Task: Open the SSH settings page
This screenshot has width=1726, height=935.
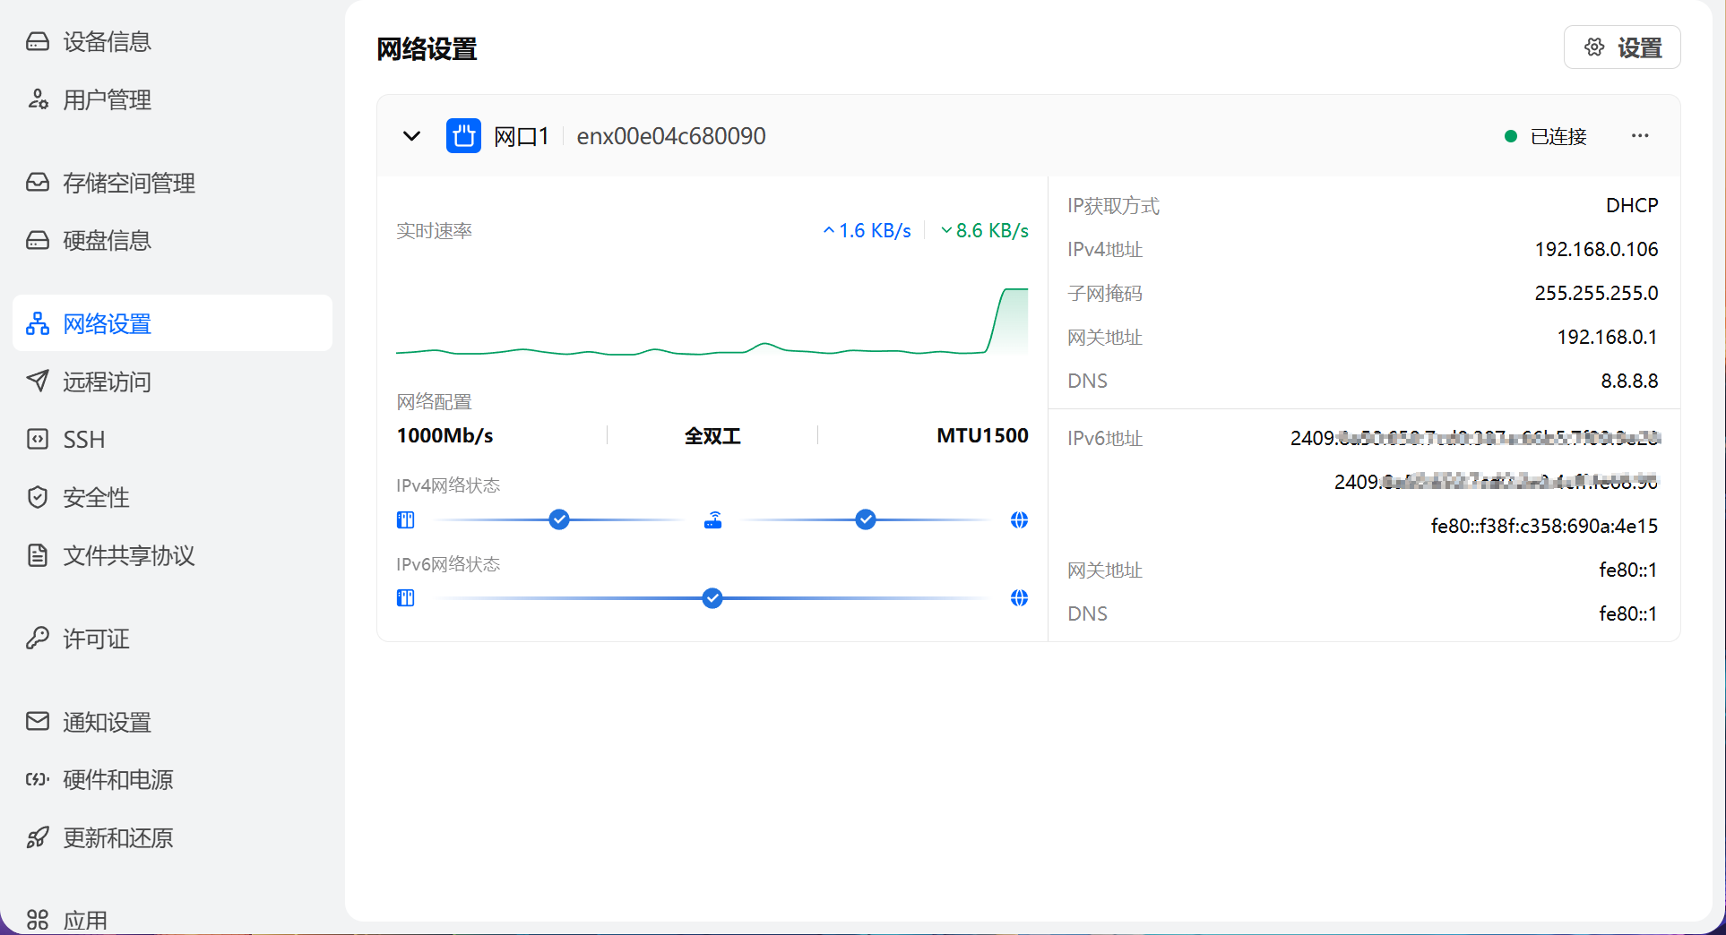Action: coord(83,440)
